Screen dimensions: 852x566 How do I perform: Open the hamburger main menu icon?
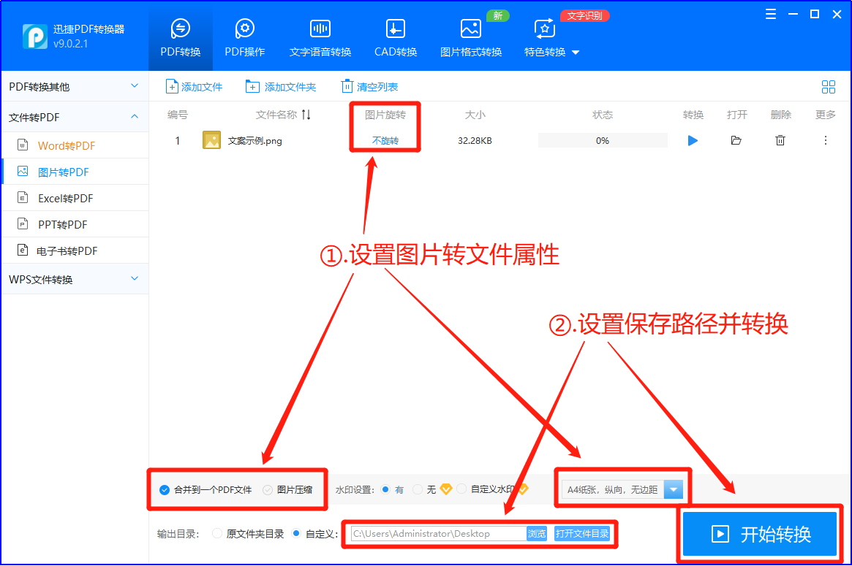click(x=771, y=14)
